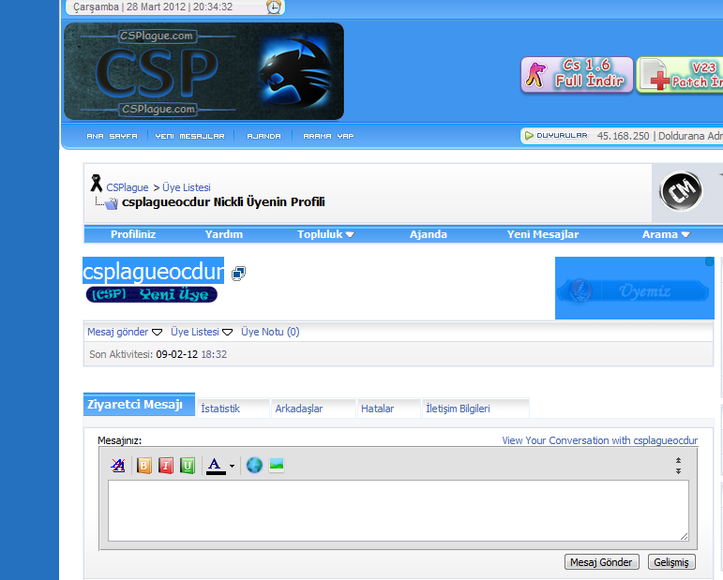Click the online status icon beside csplagueocdur
The width and height of the screenshot is (723, 580).
(238, 274)
